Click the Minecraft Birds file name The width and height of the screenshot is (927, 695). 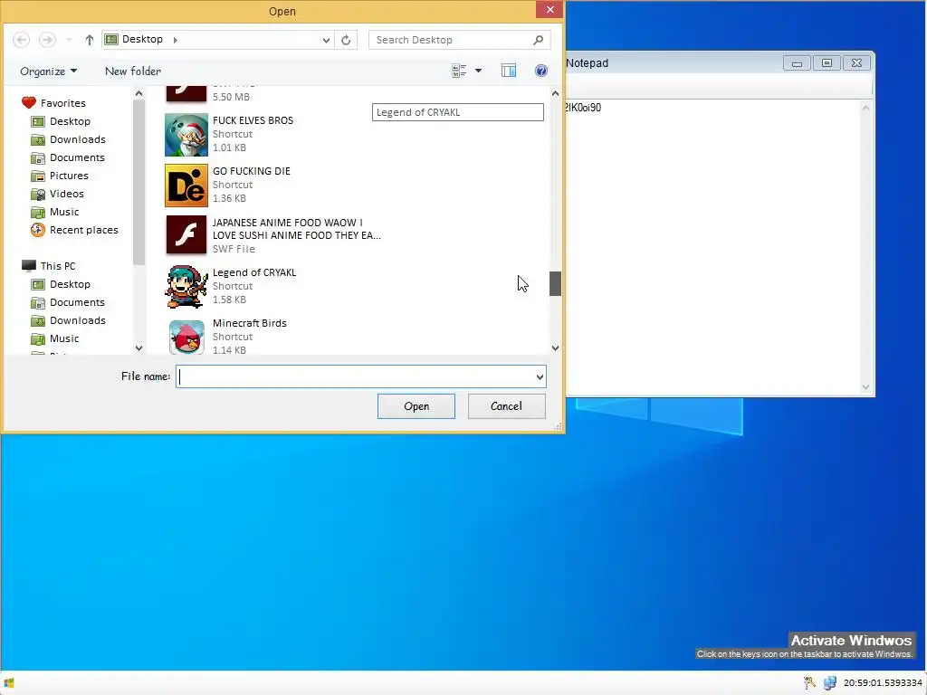250,323
